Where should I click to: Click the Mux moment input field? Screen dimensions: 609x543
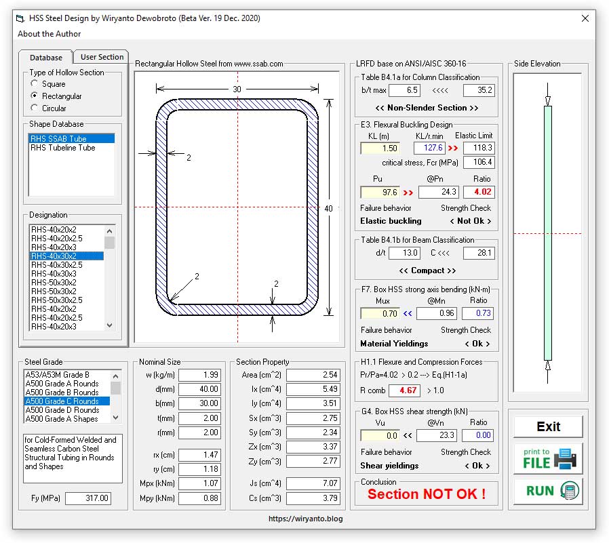(380, 314)
